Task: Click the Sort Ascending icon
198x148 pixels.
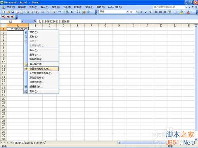Action: (x=78, y=12)
